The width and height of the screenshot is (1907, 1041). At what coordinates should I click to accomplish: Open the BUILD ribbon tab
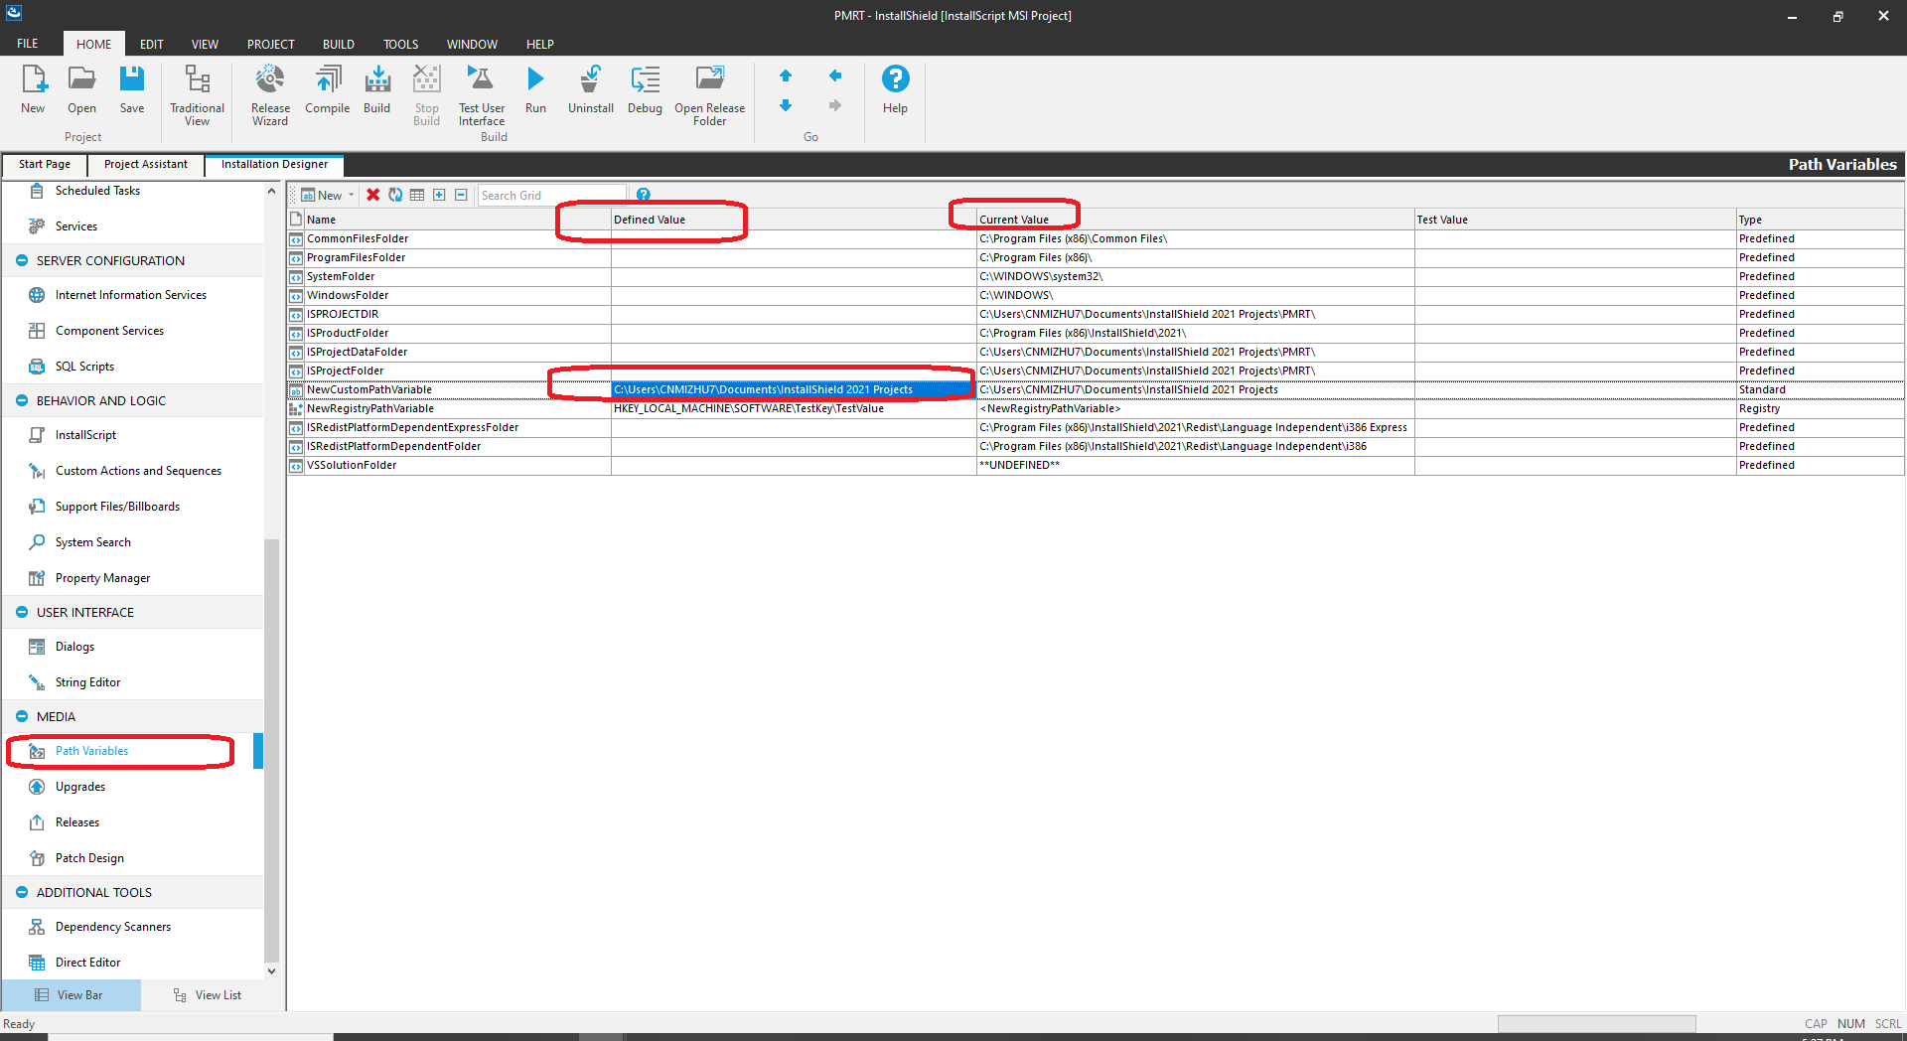click(x=338, y=44)
